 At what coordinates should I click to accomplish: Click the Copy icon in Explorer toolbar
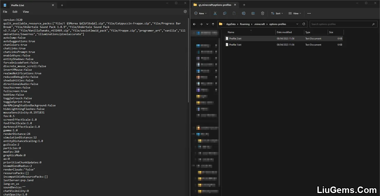point(224,13)
